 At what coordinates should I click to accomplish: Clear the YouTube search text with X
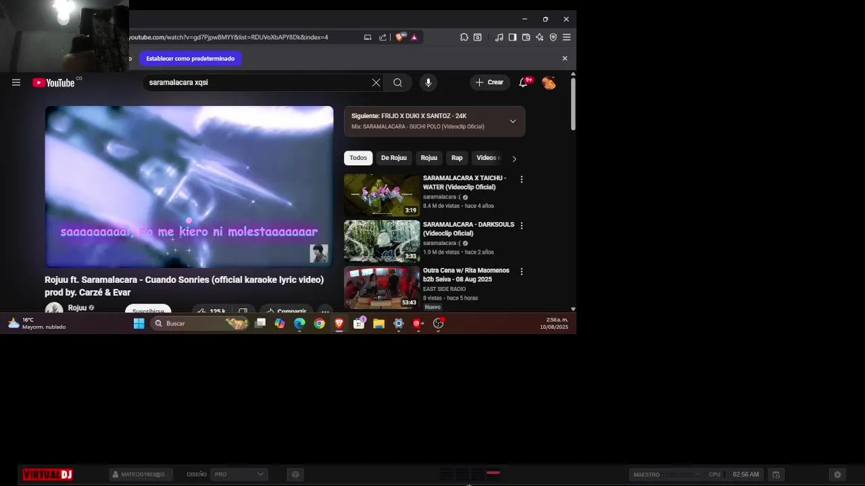point(376,82)
